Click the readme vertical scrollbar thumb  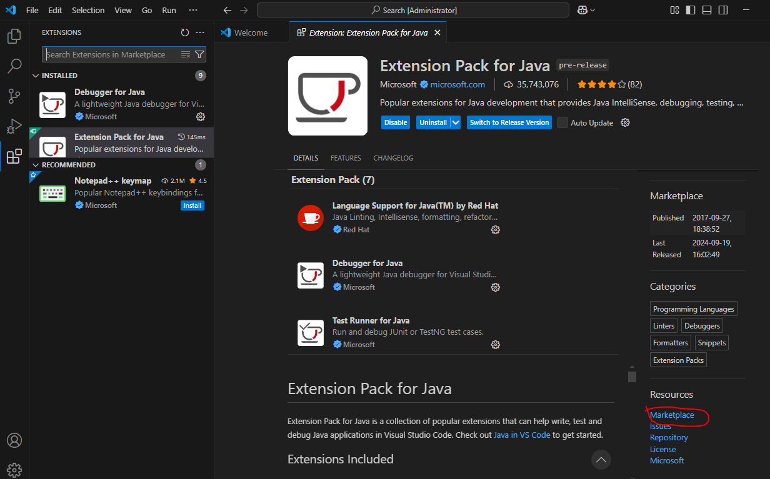click(632, 377)
